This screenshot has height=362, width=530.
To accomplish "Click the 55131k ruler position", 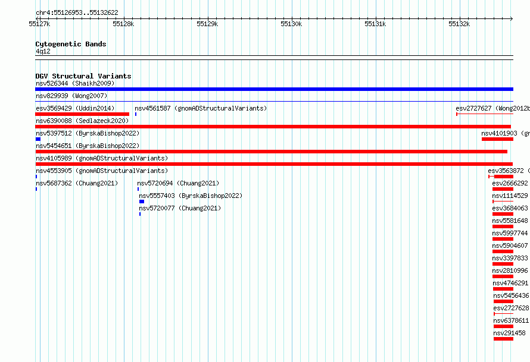I will [375, 24].
